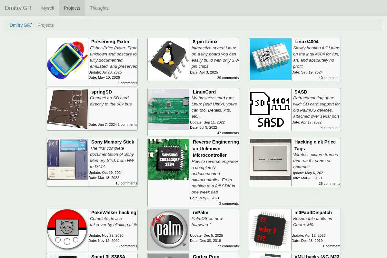Open the Pixter handheld toy thumbnail

pos(67,59)
